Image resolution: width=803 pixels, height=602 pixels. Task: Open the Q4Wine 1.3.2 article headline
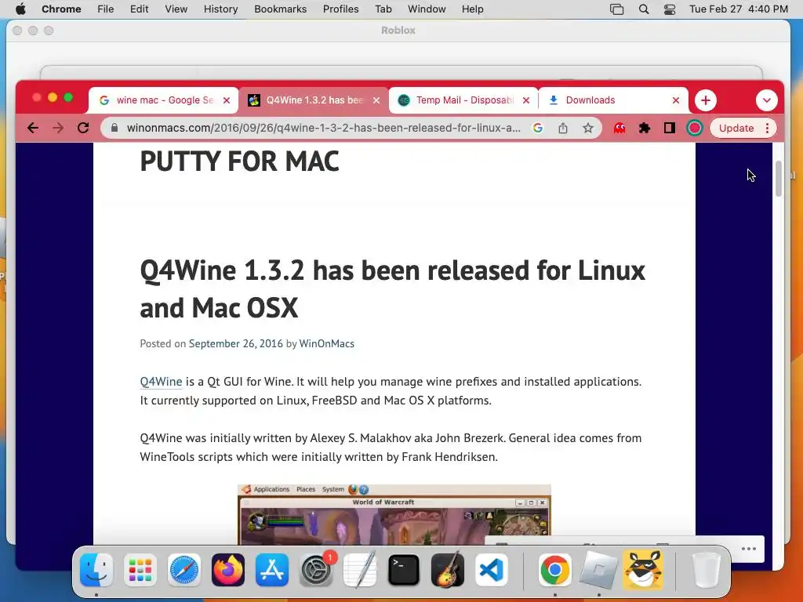pyautogui.click(x=392, y=288)
